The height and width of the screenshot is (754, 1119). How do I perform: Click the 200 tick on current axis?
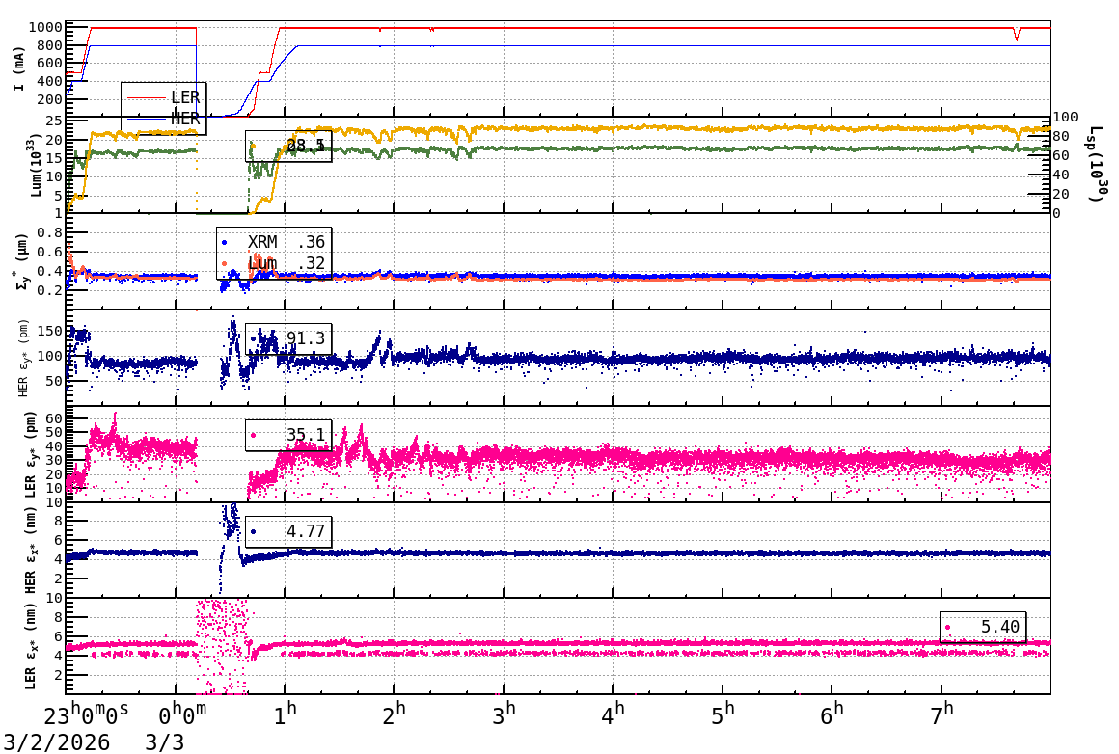point(50,99)
